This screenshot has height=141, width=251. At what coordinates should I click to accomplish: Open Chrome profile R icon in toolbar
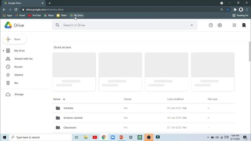click(x=241, y=9)
